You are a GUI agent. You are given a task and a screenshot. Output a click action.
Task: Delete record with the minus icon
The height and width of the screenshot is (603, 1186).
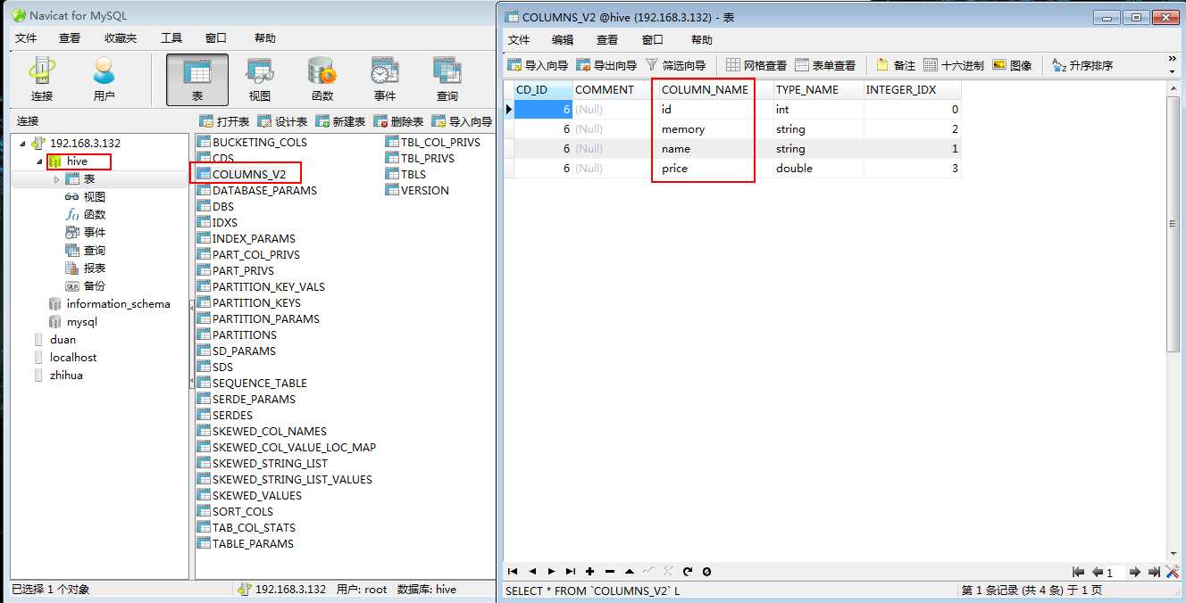coord(610,571)
